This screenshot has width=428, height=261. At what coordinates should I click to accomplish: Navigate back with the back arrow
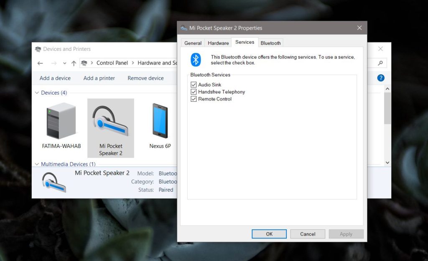40,63
